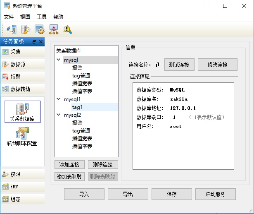Click the 启动服务 button
Viewport: 254px width, 214px height.
pyautogui.click(x=215, y=194)
